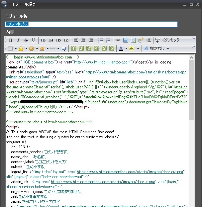Insert a hyperlink with chain icon
The width and height of the screenshot is (202, 207).
[x=118, y=40]
